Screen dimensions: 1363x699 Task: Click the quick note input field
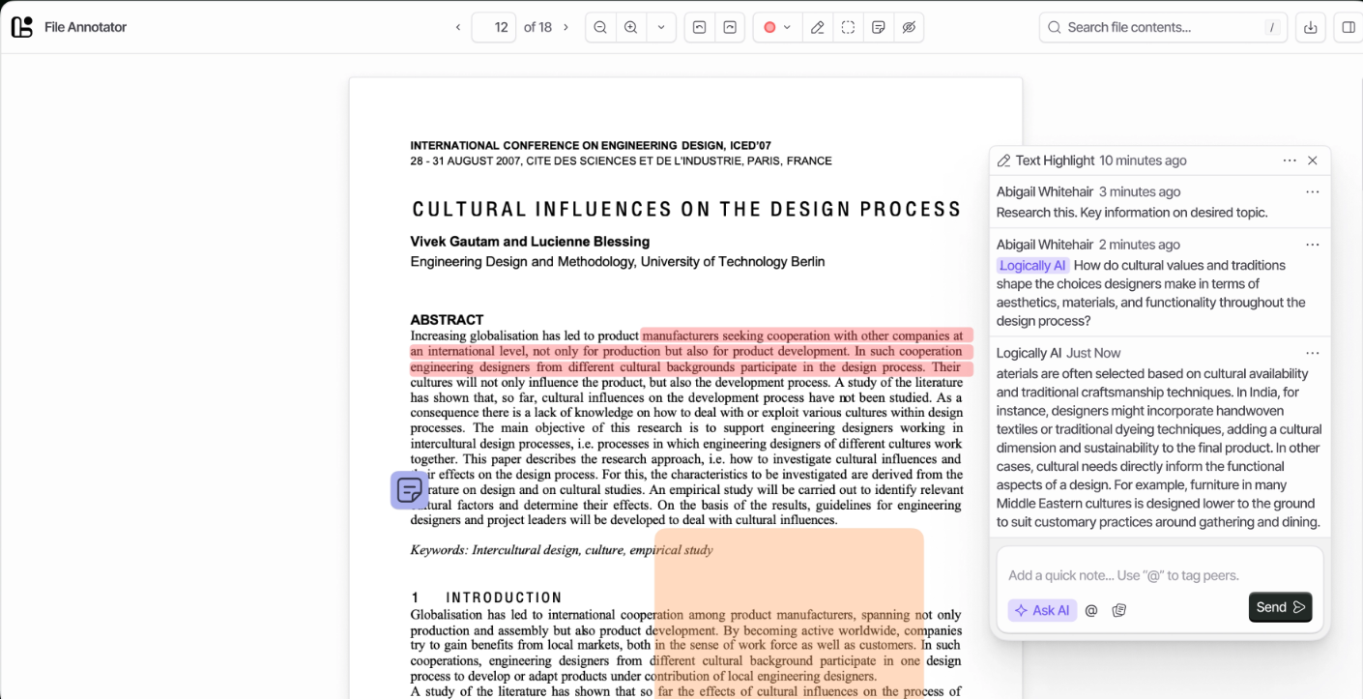(1159, 575)
